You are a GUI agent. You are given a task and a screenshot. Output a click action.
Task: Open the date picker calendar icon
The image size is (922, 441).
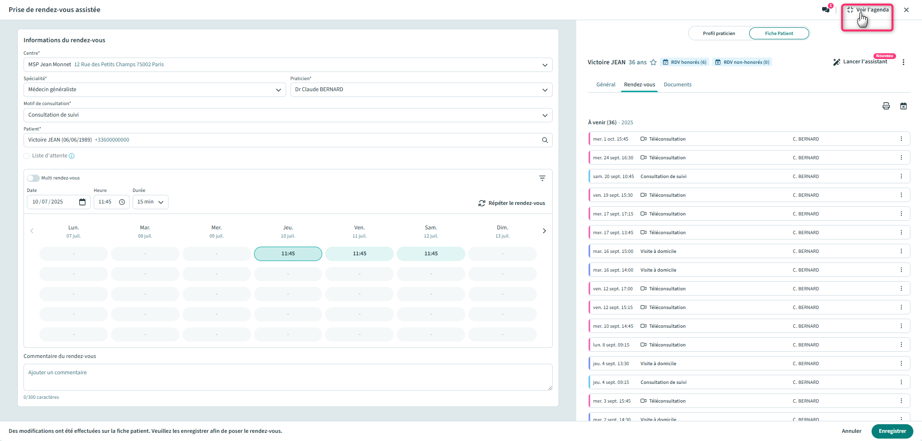click(82, 202)
